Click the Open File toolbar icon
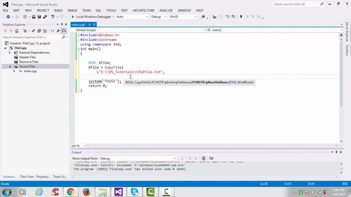 click(33, 17)
